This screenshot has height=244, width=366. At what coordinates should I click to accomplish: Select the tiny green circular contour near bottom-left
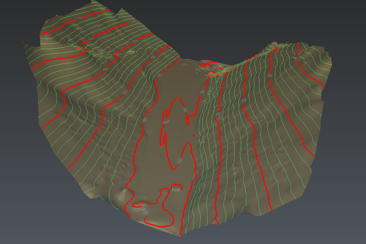point(125,189)
